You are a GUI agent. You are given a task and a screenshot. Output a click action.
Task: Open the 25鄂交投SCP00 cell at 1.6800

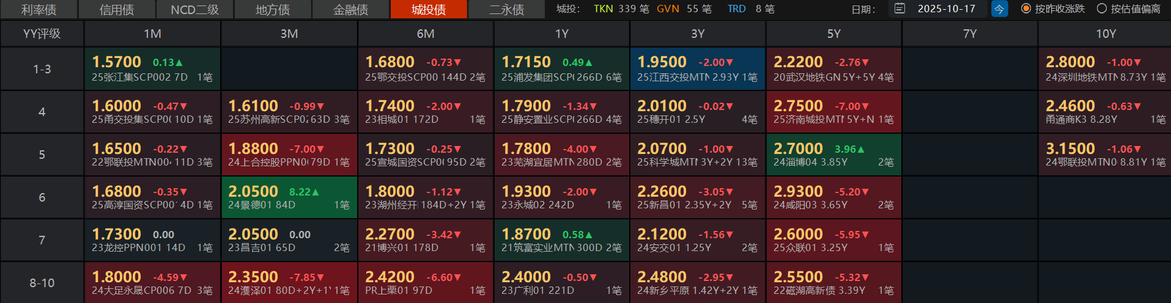pos(426,69)
